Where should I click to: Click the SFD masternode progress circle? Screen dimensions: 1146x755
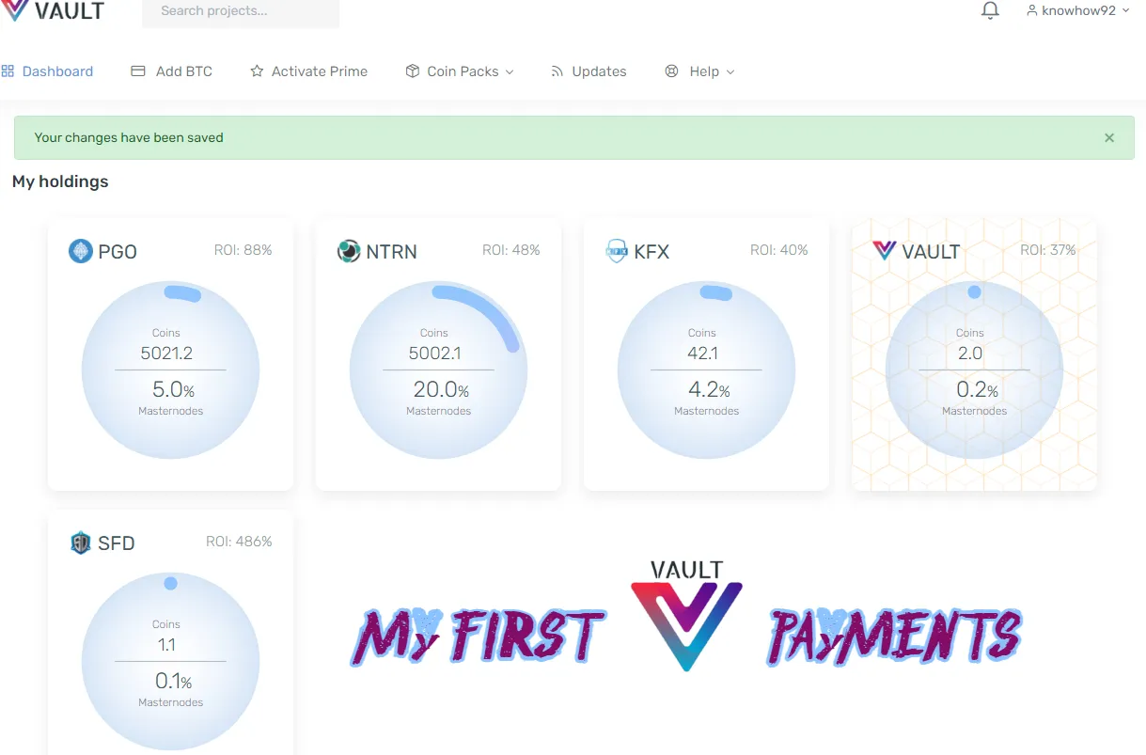[x=170, y=662]
